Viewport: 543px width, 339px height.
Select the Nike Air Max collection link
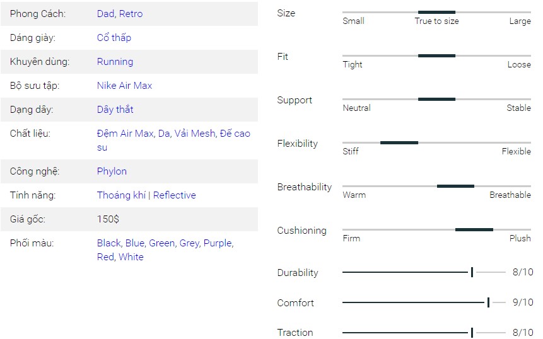[x=124, y=86]
